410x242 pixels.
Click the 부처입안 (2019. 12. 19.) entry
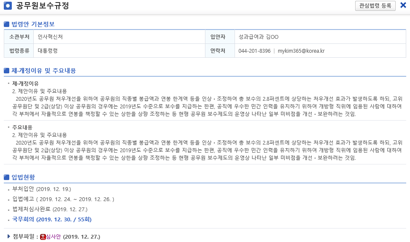(x=42, y=189)
